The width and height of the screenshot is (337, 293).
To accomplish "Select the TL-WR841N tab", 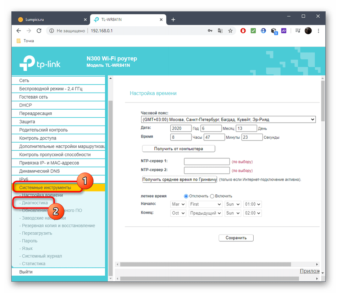I will coord(128,20).
